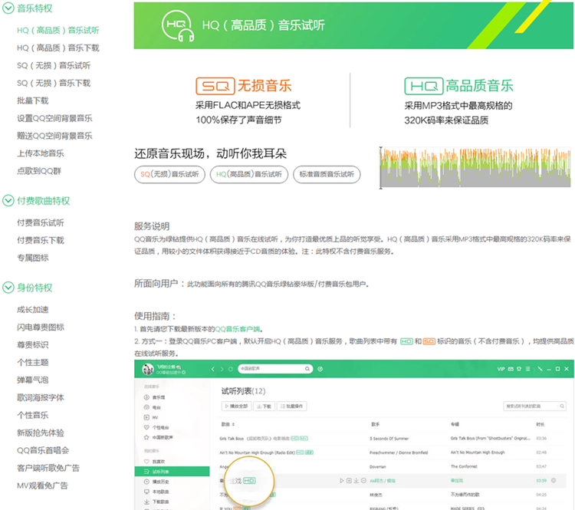Open 付费音乐试听 sidebar link

click(x=41, y=222)
